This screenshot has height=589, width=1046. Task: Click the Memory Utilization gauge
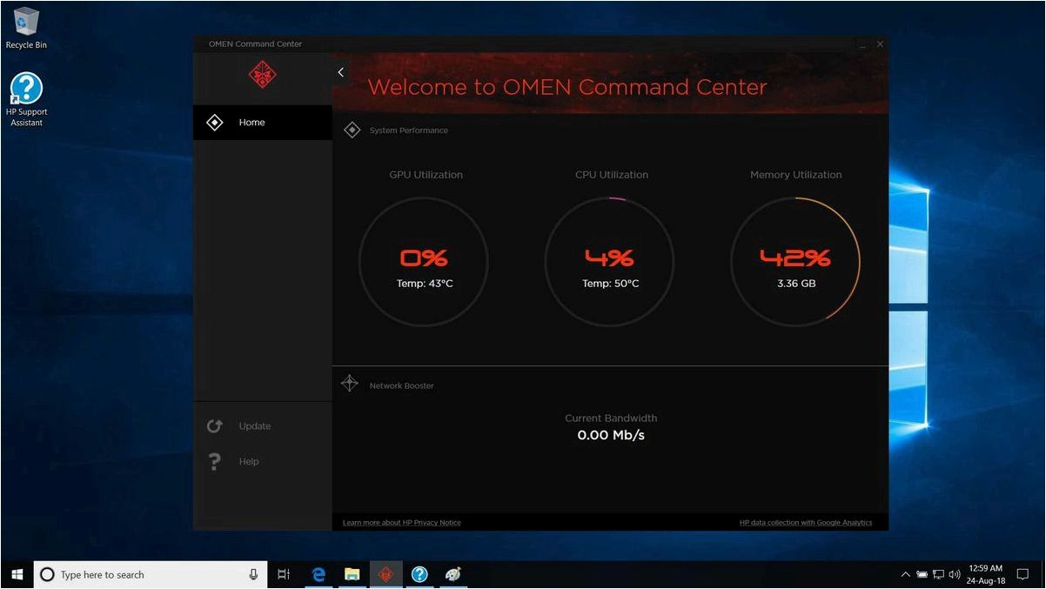point(795,261)
